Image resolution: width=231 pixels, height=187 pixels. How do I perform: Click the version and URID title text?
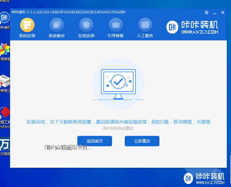tap(69, 12)
